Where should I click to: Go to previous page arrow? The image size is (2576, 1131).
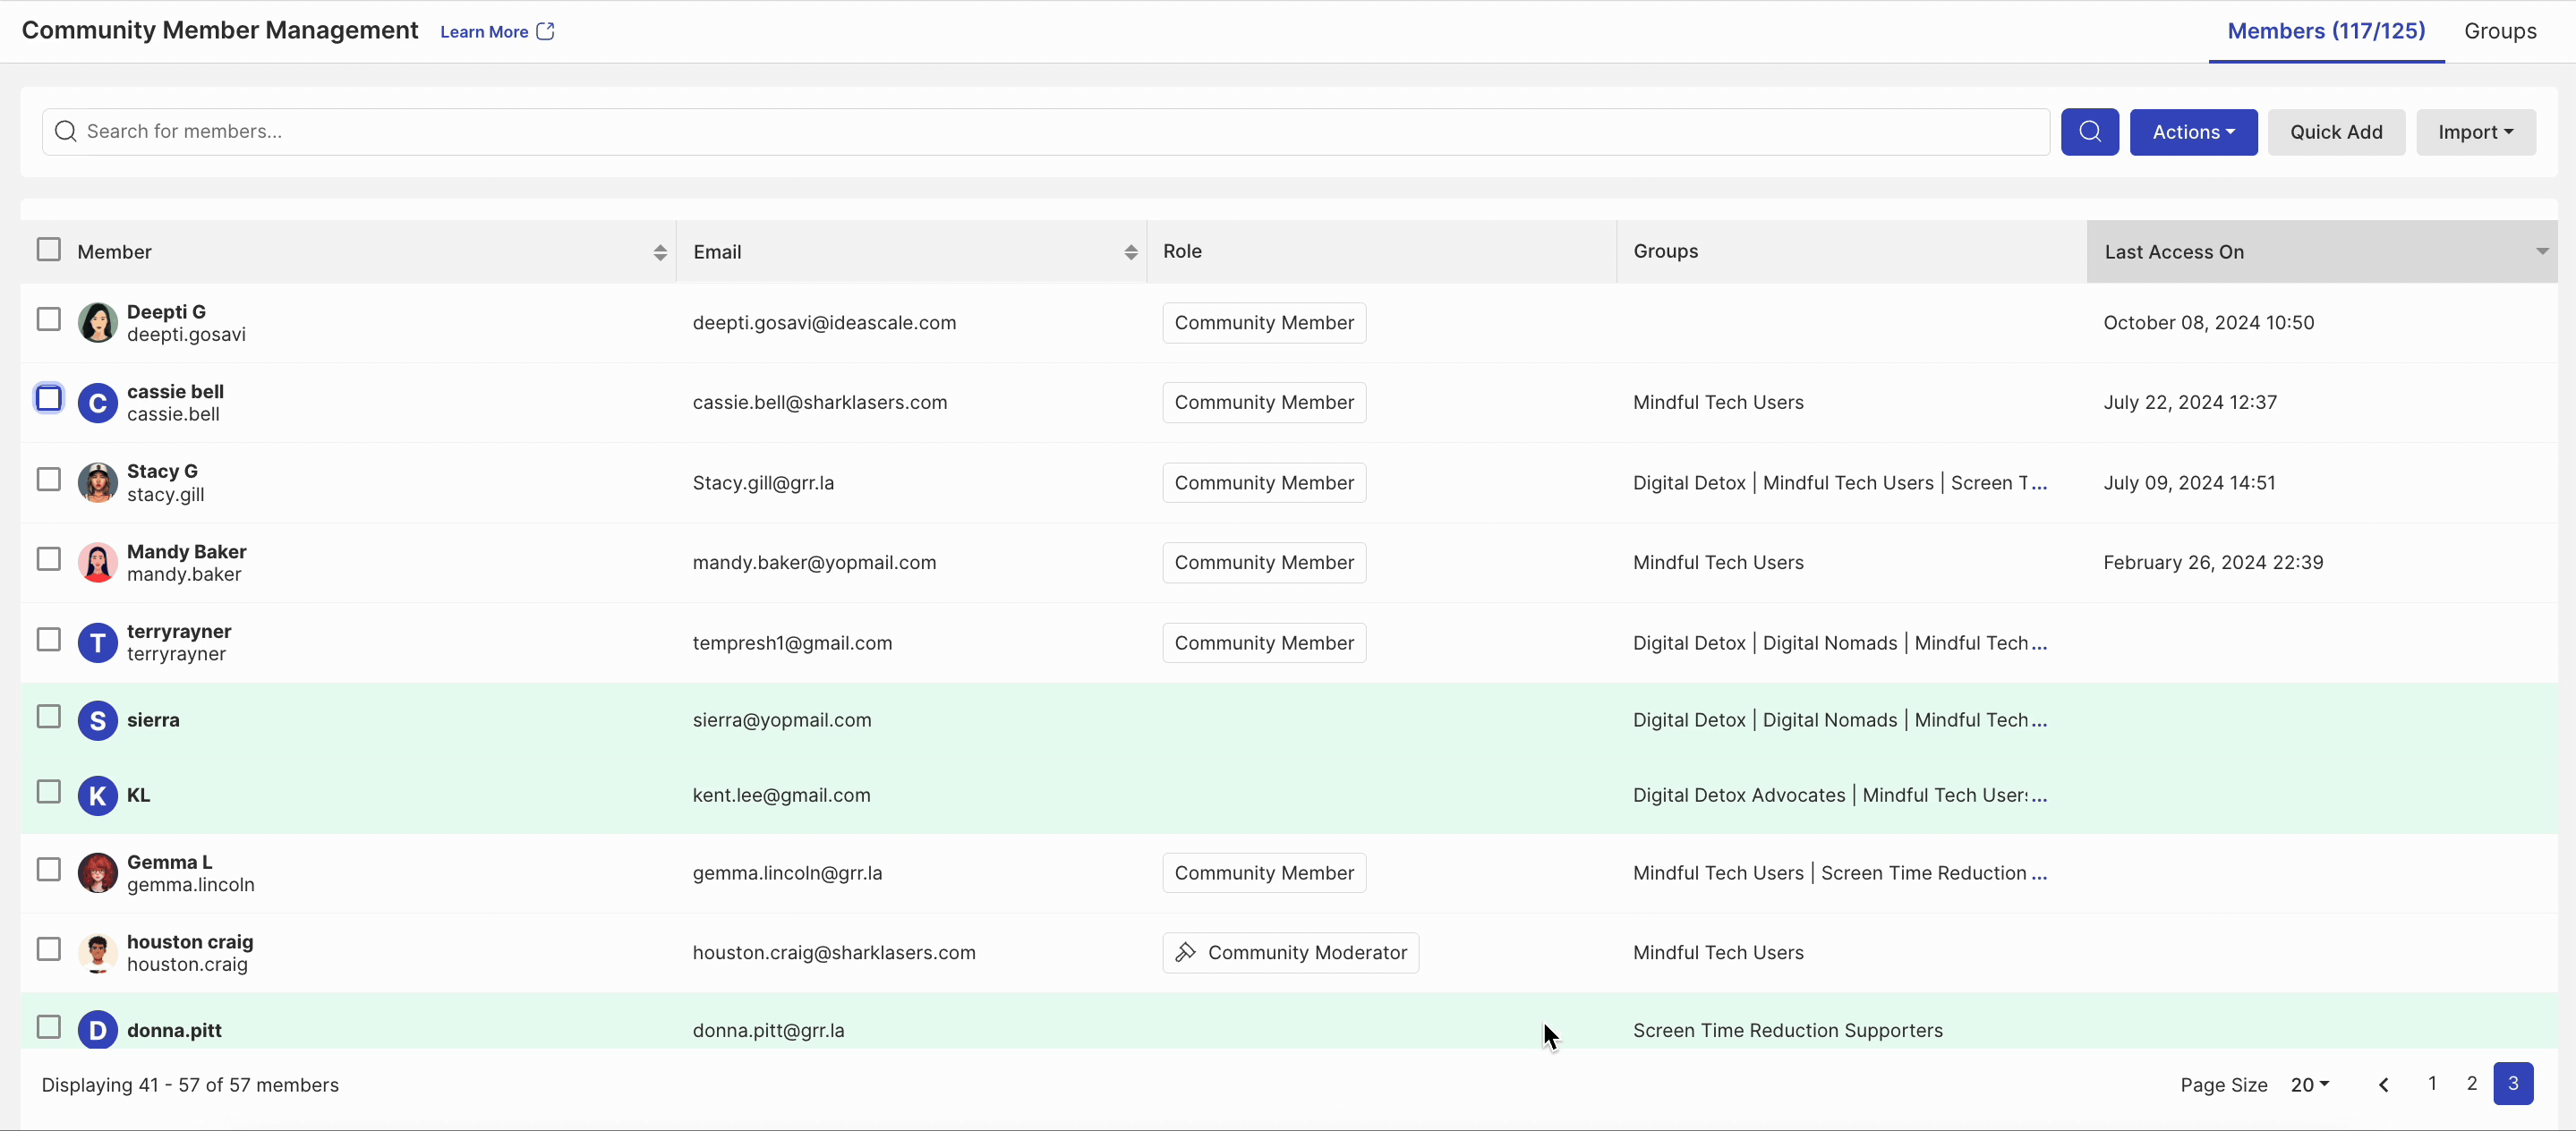2383,1085
